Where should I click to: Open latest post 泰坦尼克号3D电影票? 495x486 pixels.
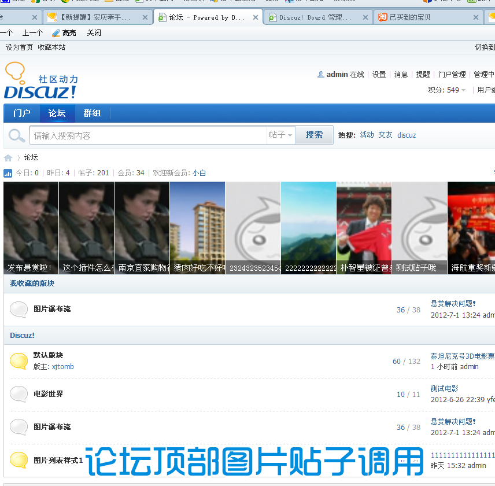click(463, 356)
